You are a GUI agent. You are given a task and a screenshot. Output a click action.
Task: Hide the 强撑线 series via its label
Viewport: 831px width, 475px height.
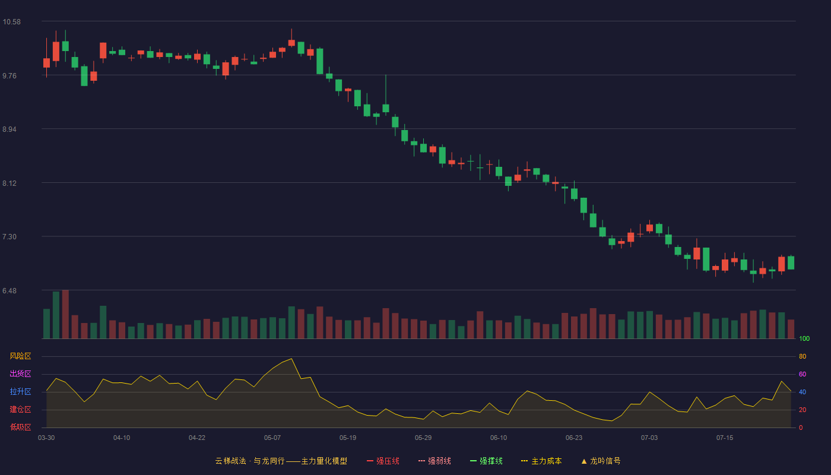tap(491, 461)
